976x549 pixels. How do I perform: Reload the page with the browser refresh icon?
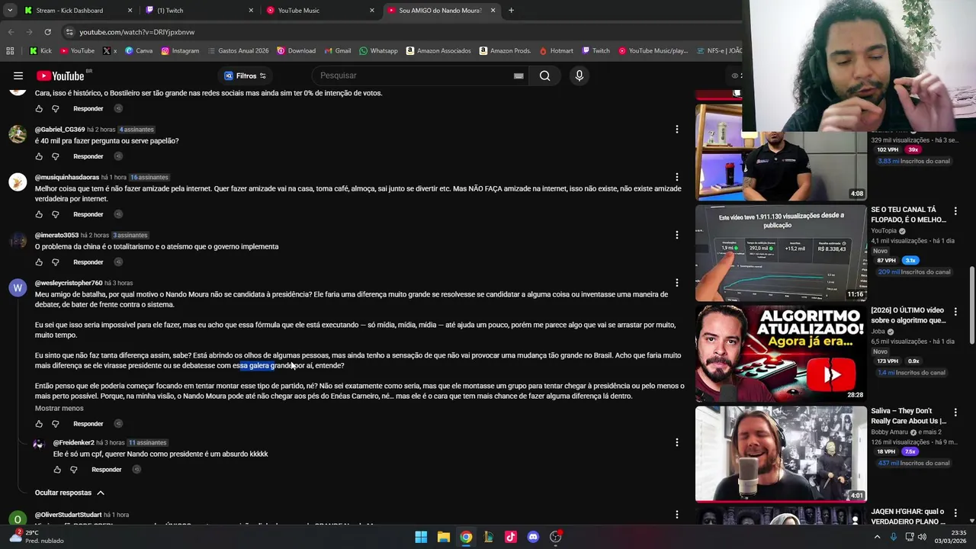pyautogui.click(x=47, y=32)
